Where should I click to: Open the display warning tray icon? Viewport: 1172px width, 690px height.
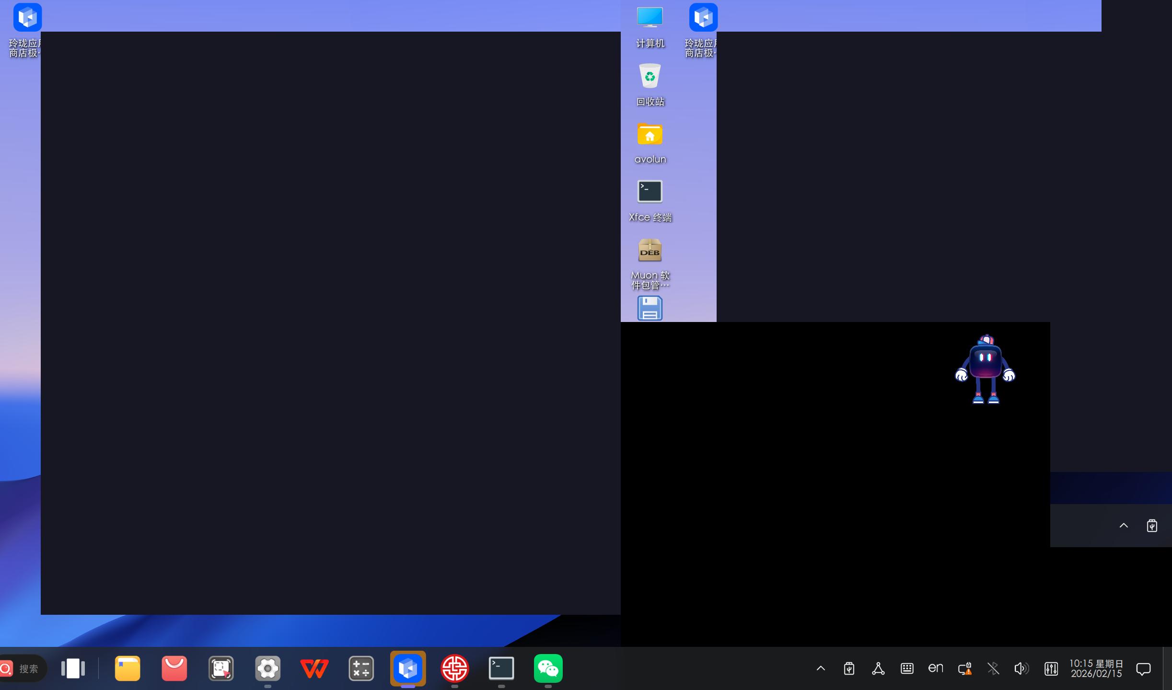pyautogui.click(x=965, y=668)
